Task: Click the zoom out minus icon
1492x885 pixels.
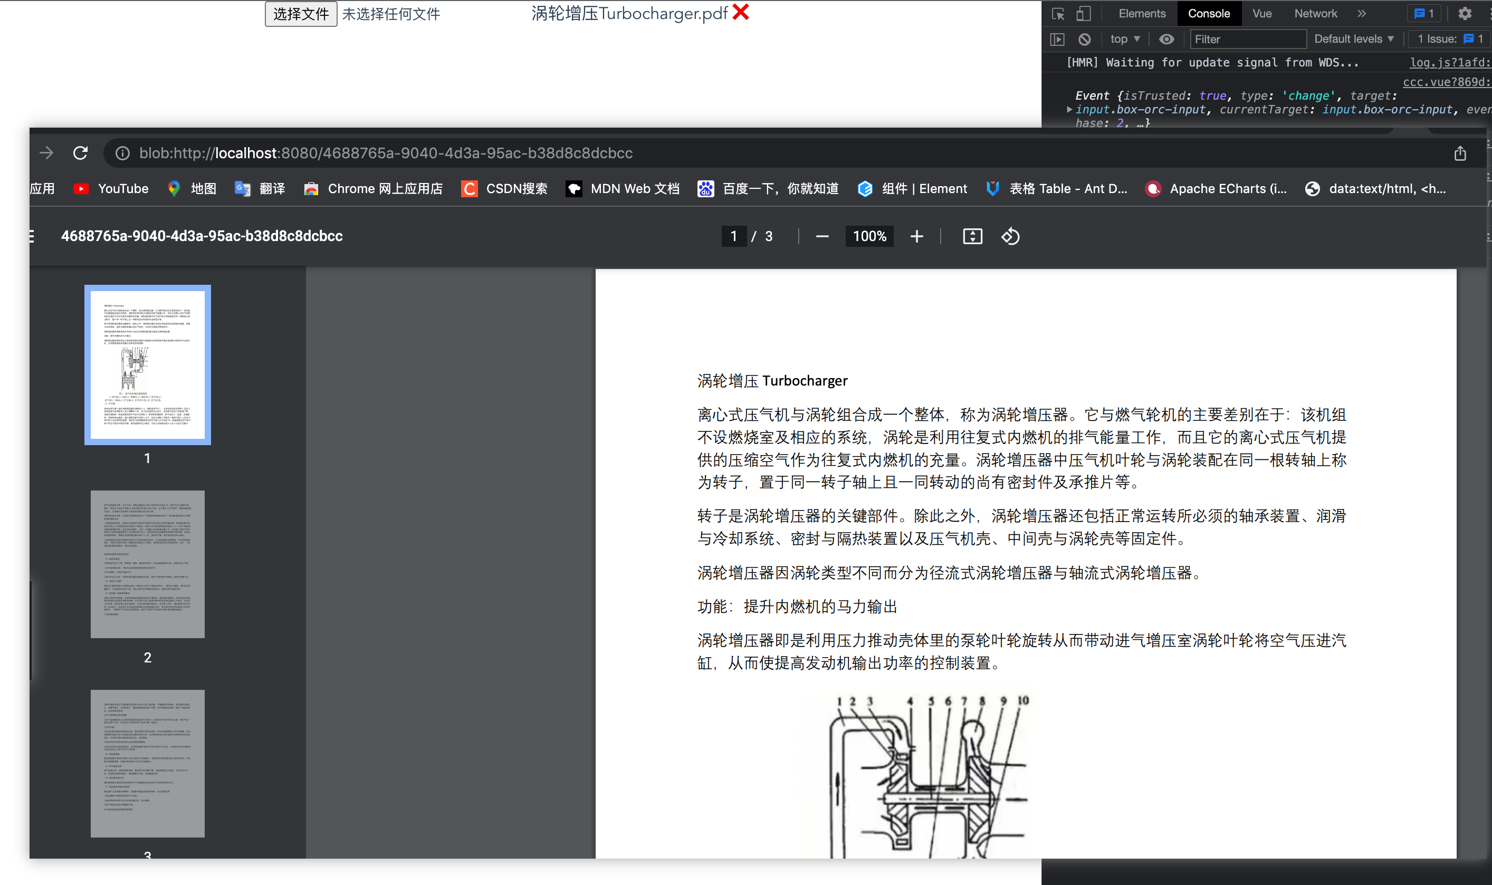Action: pyautogui.click(x=821, y=235)
